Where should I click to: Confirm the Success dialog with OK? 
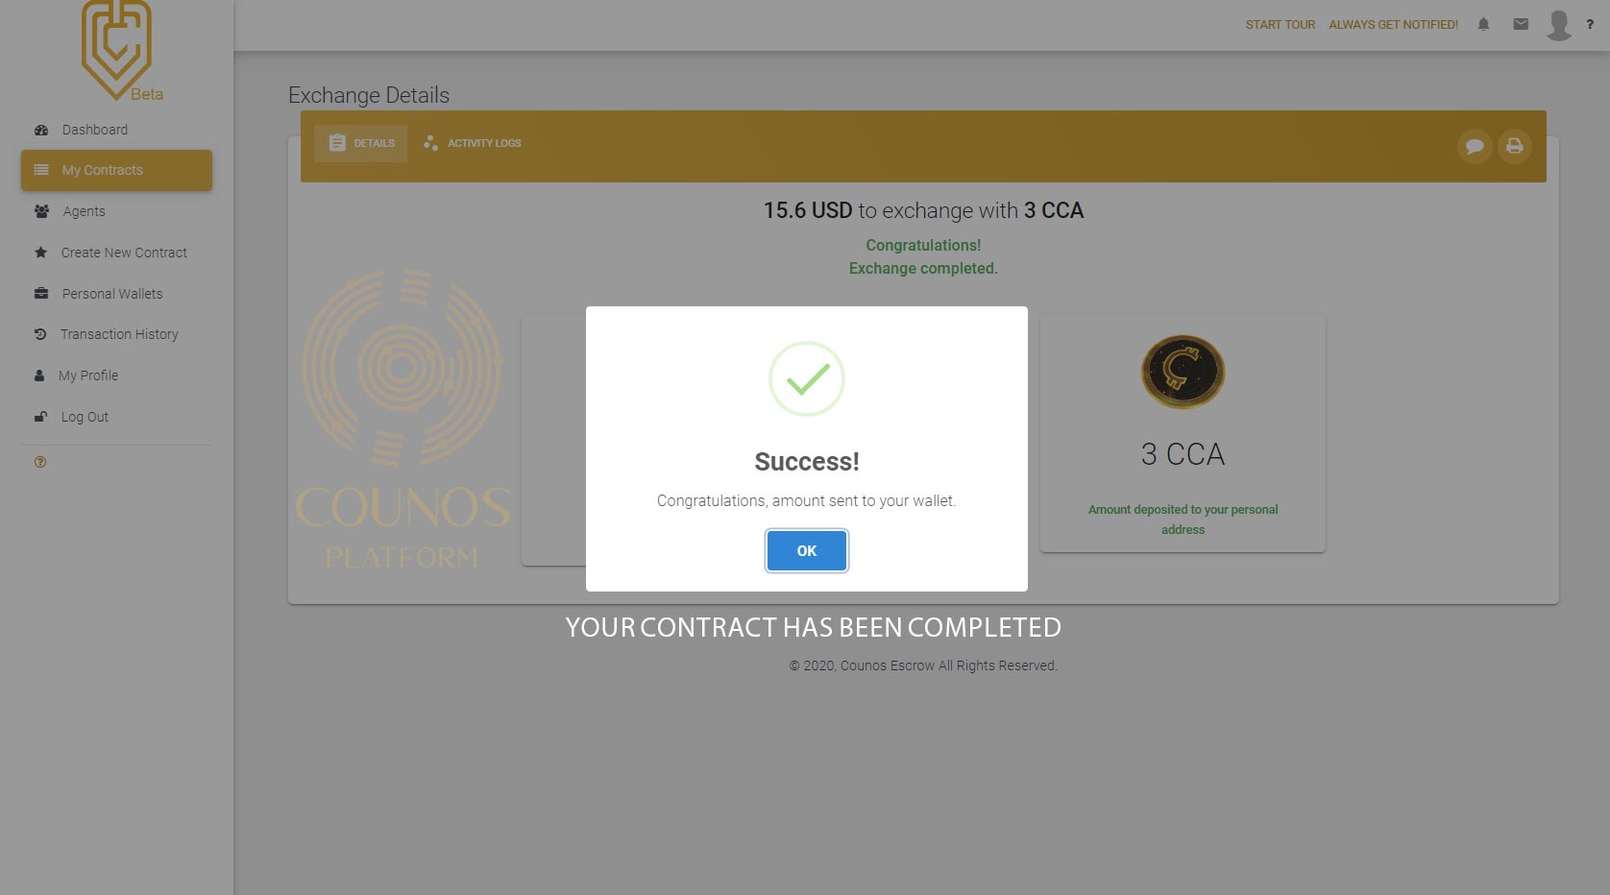(x=807, y=550)
